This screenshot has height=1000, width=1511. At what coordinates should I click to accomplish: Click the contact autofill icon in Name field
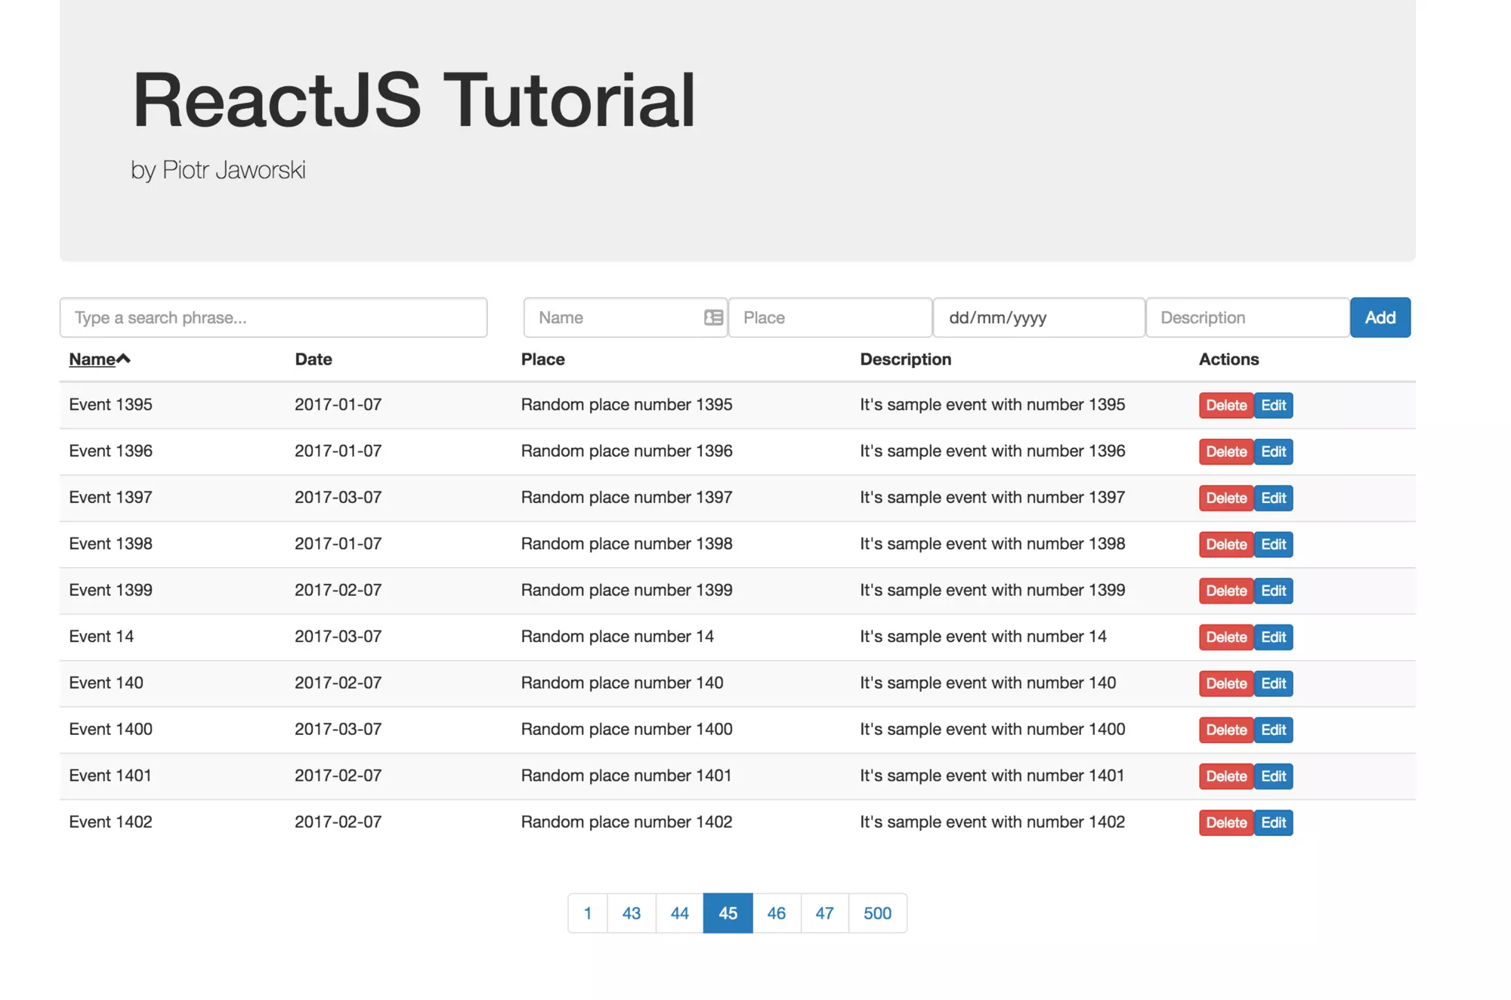pyautogui.click(x=713, y=317)
